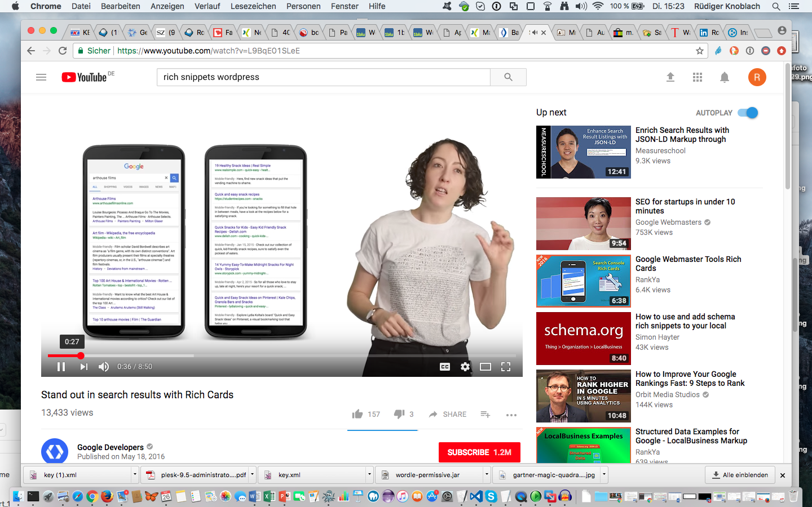Image resolution: width=812 pixels, height=507 pixels.
Task: Toggle closed captions CC button
Action: click(x=445, y=367)
